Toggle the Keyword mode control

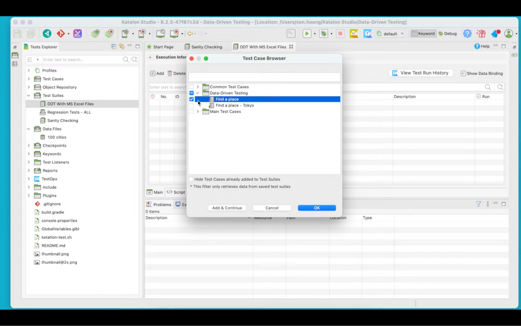(425, 33)
